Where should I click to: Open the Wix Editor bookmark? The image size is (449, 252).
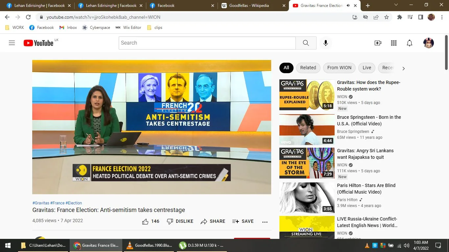128,28
